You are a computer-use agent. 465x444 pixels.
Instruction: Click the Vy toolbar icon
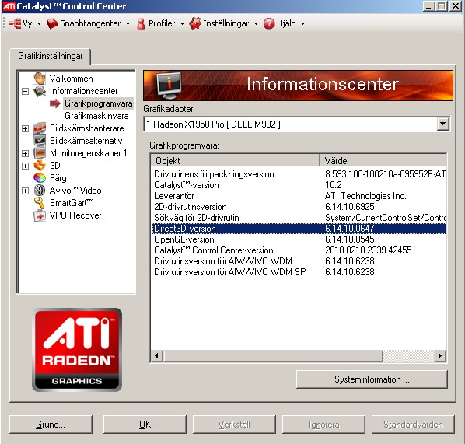tap(15, 23)
